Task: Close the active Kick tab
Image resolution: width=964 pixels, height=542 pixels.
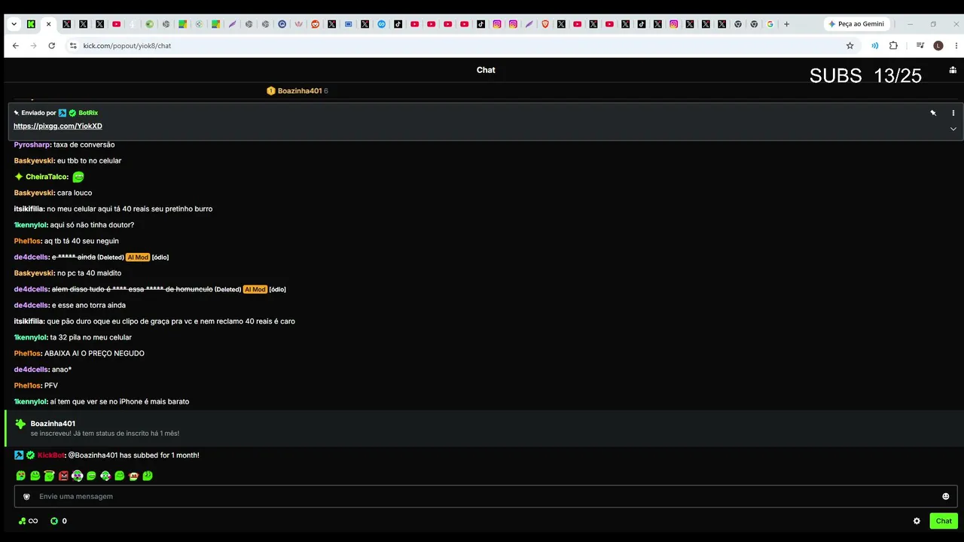Action: pyautogui.click(x=48, y=24)
